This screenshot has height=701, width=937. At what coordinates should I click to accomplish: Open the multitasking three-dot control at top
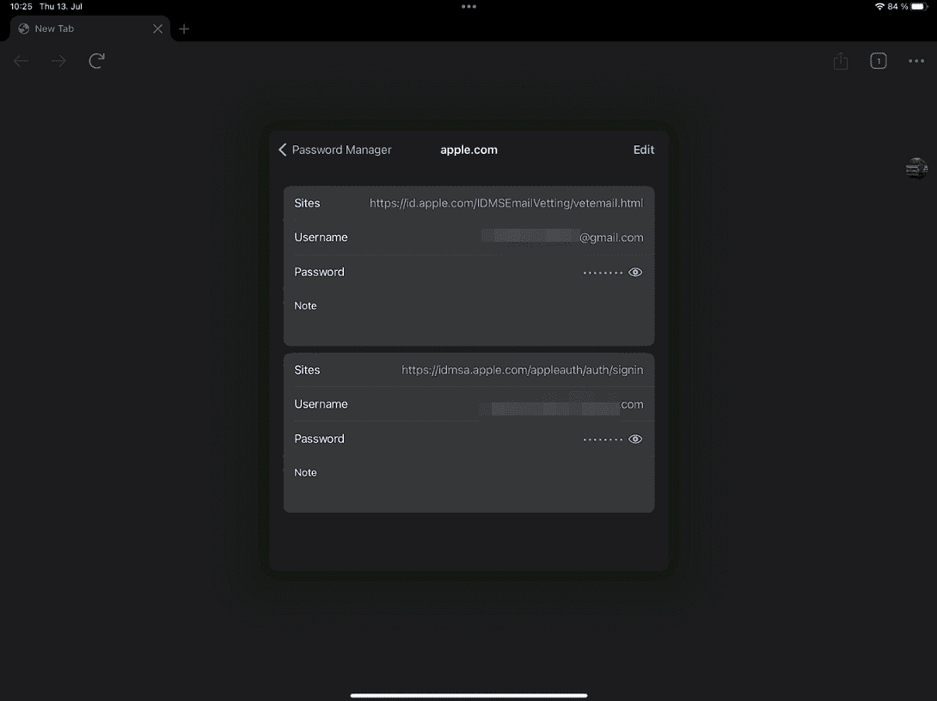click(468, 7)
